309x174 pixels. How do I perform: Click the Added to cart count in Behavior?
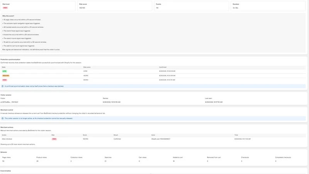173,161
